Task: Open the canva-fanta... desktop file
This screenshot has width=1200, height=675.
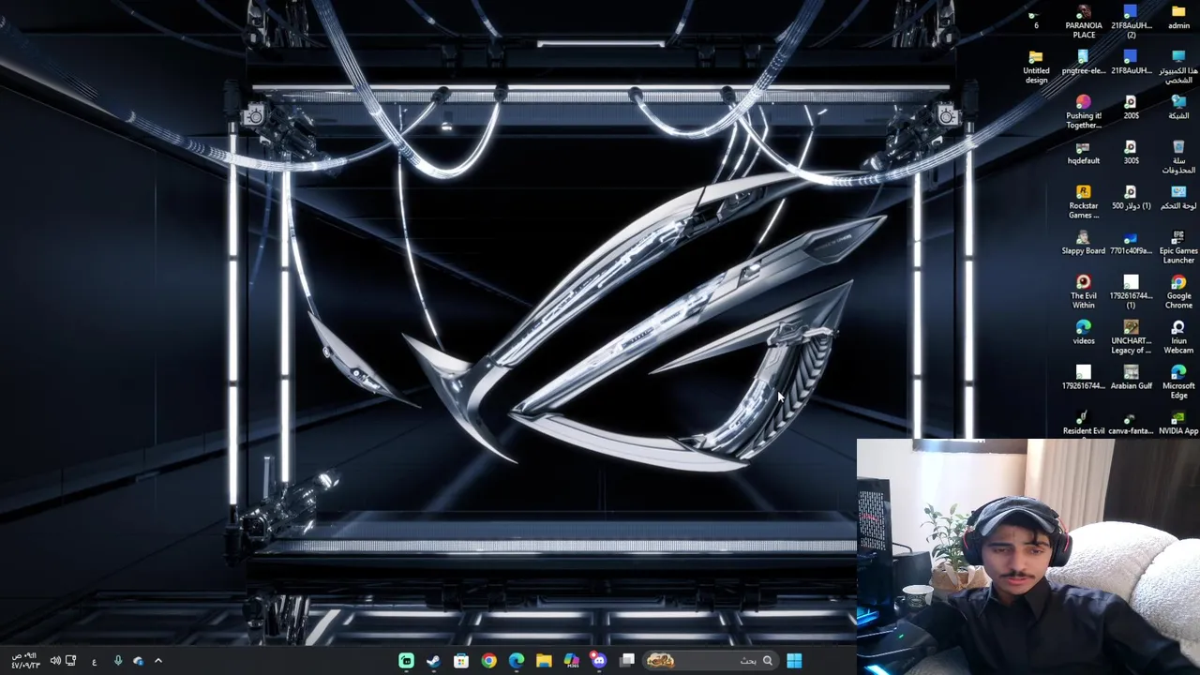Action: pos(1131,423)
